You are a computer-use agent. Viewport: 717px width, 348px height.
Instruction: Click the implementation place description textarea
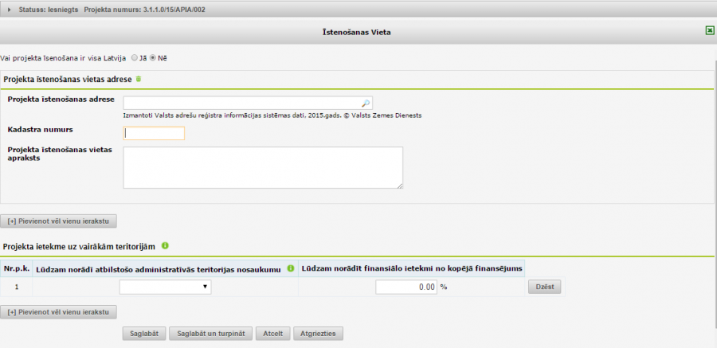pos(263,167)
